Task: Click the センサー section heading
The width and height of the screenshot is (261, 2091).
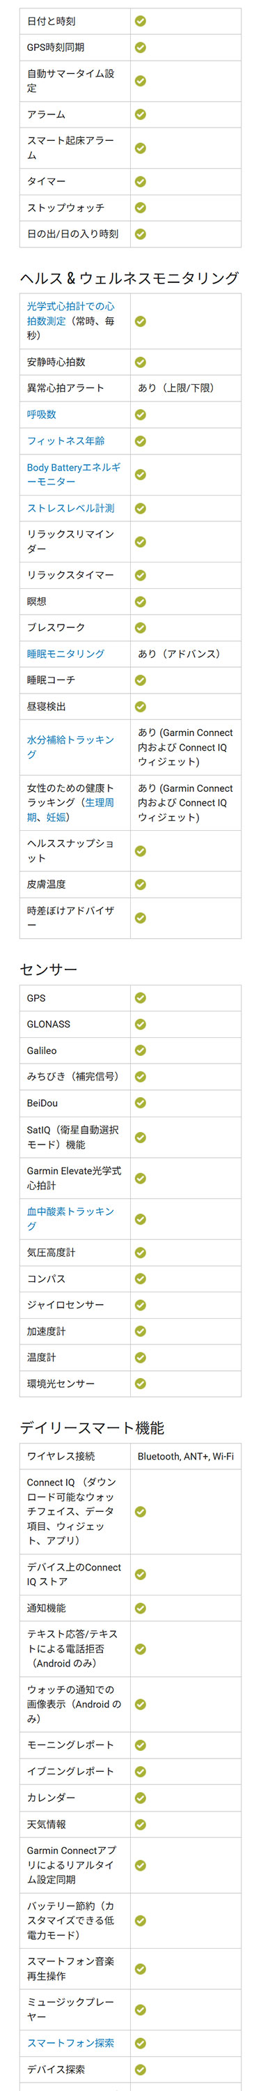Action: 49,970
